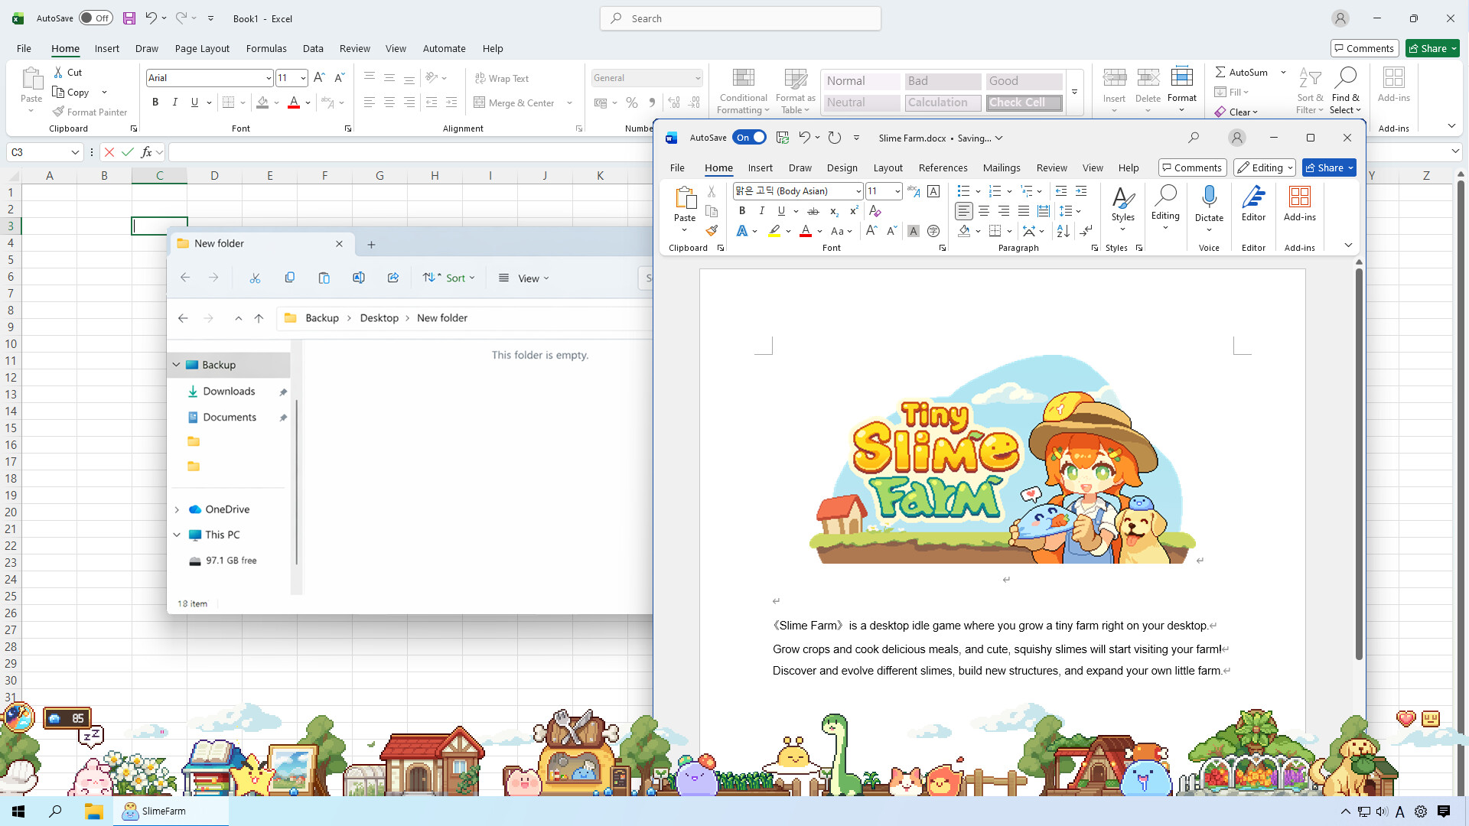Viewport: 1469px width, 826px height.
Task: Toggle Bold formatting in Word ribbon
Action: (741, 210)
